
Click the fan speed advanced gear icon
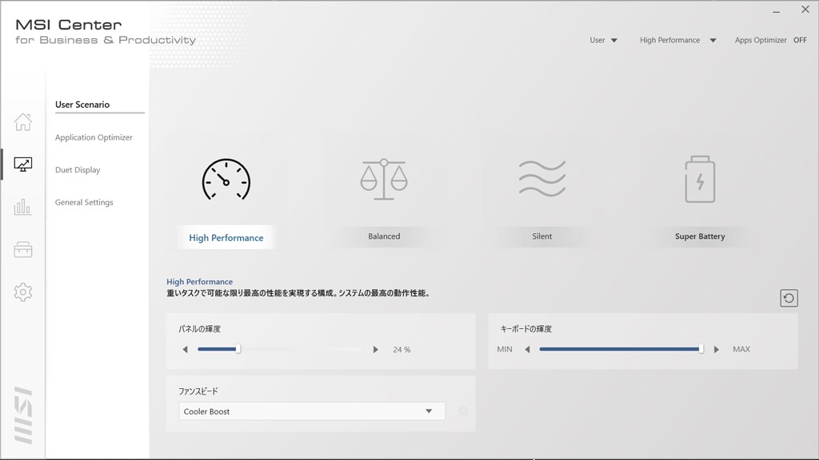(463, 411)
